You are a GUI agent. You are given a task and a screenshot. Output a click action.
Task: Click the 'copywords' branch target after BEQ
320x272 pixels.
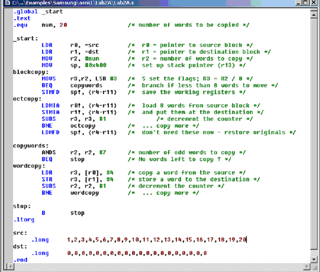point(86,86)
